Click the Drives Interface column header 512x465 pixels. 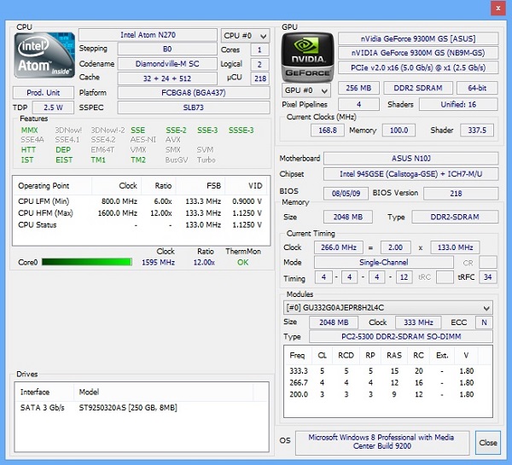pos(44,392)
